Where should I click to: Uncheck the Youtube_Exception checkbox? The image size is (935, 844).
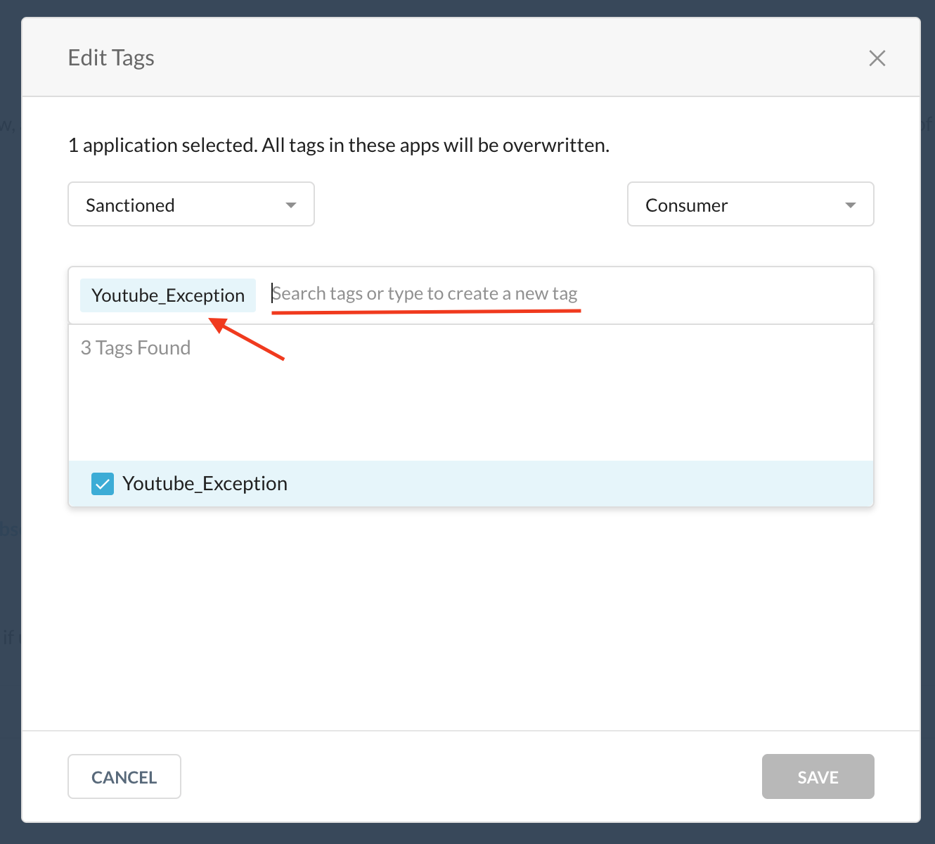click(x=103, y=484)
